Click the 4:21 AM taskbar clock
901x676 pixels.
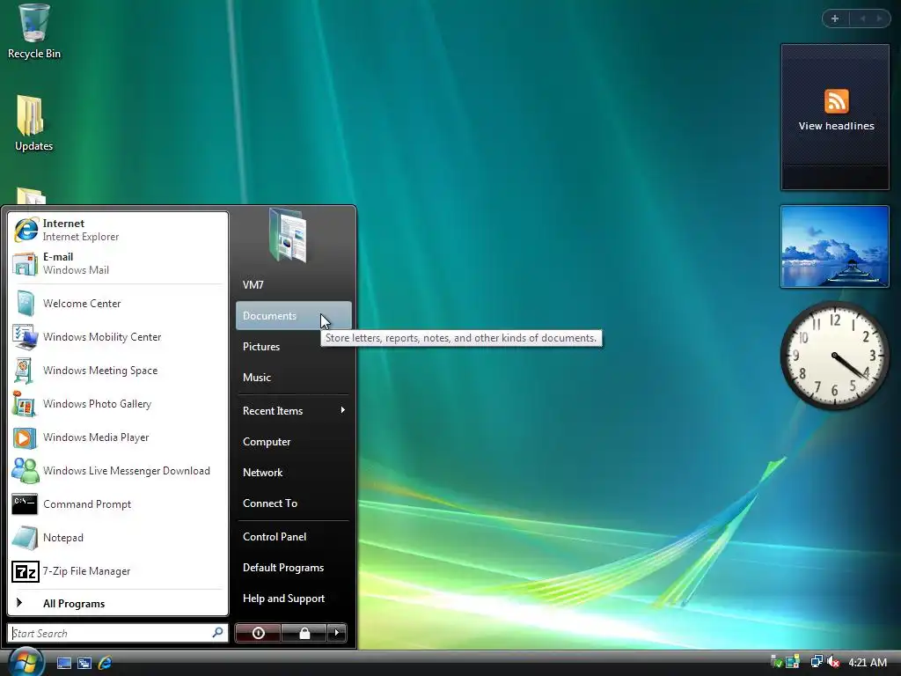point(867,663)
